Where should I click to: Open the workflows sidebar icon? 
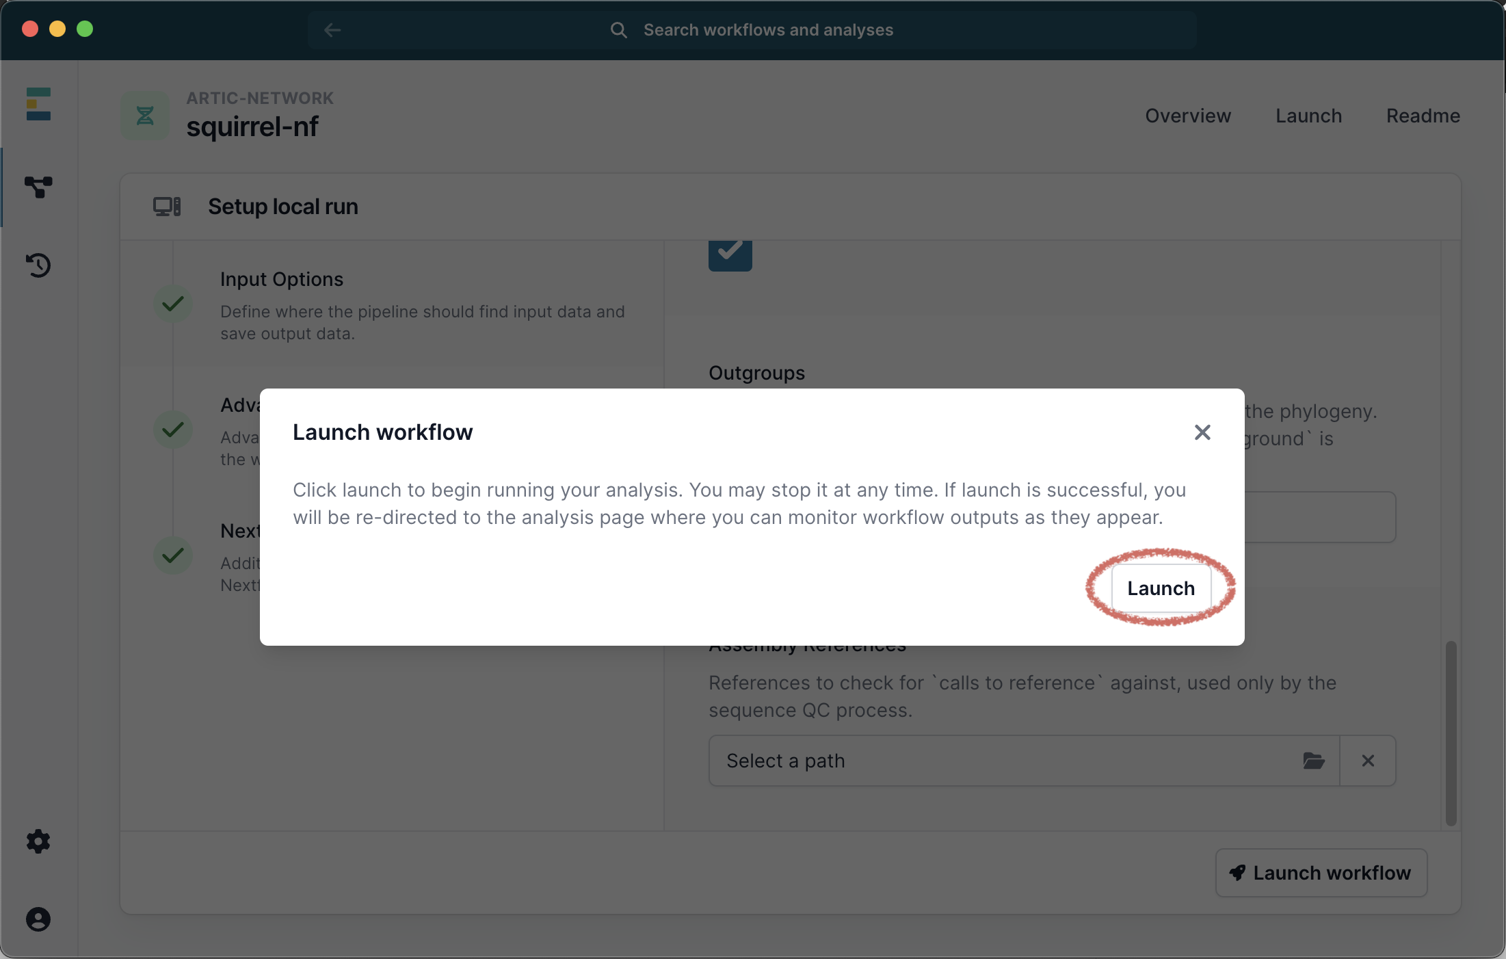click(x=38, y=187)
